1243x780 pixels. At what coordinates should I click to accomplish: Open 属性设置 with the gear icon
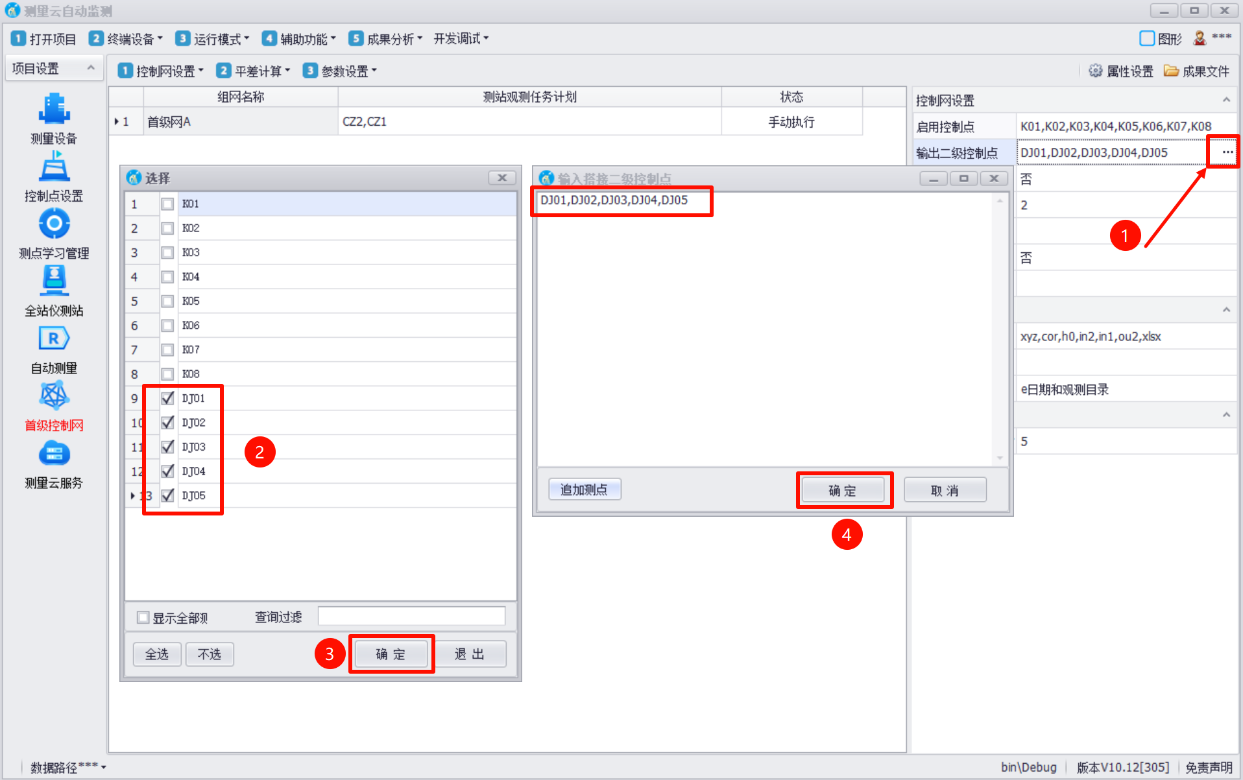1121,71
